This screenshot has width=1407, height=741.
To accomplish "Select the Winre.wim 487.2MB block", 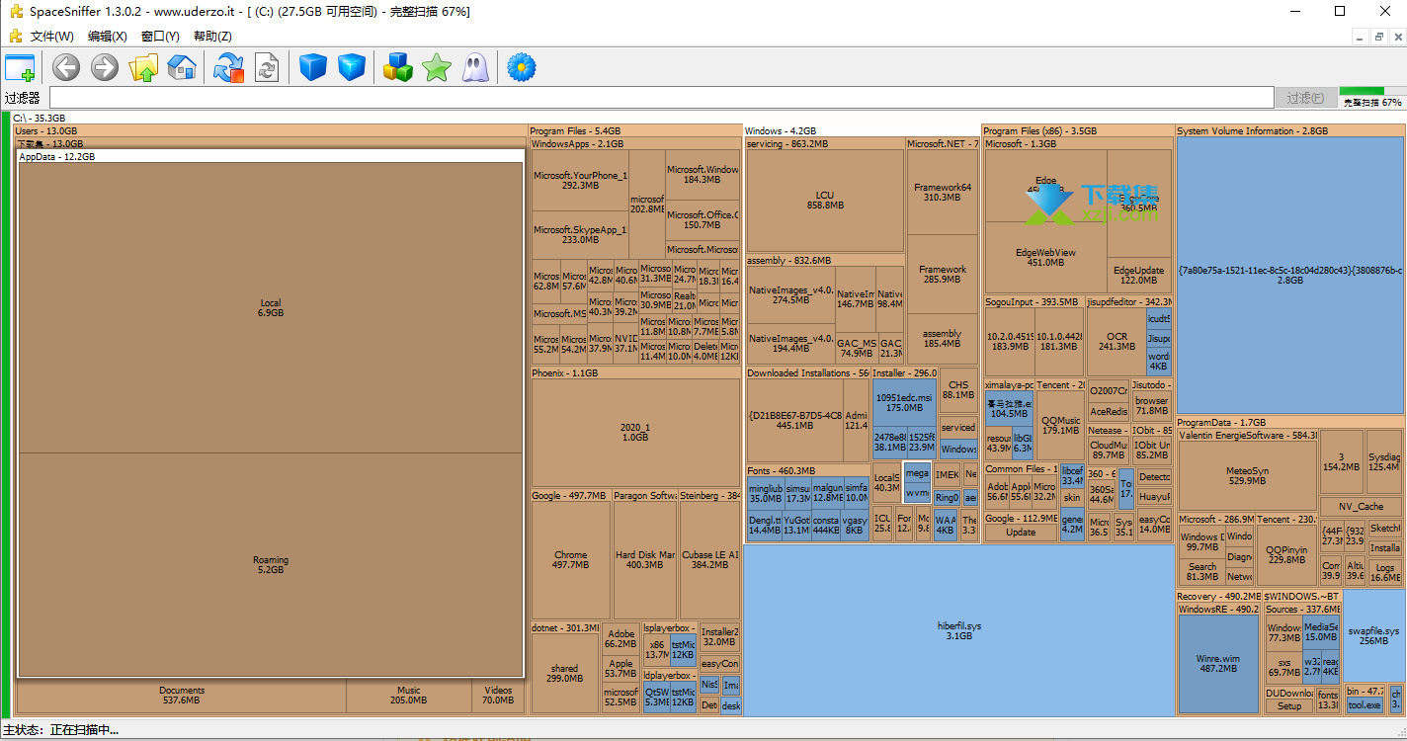I will tap(1217, 663).
